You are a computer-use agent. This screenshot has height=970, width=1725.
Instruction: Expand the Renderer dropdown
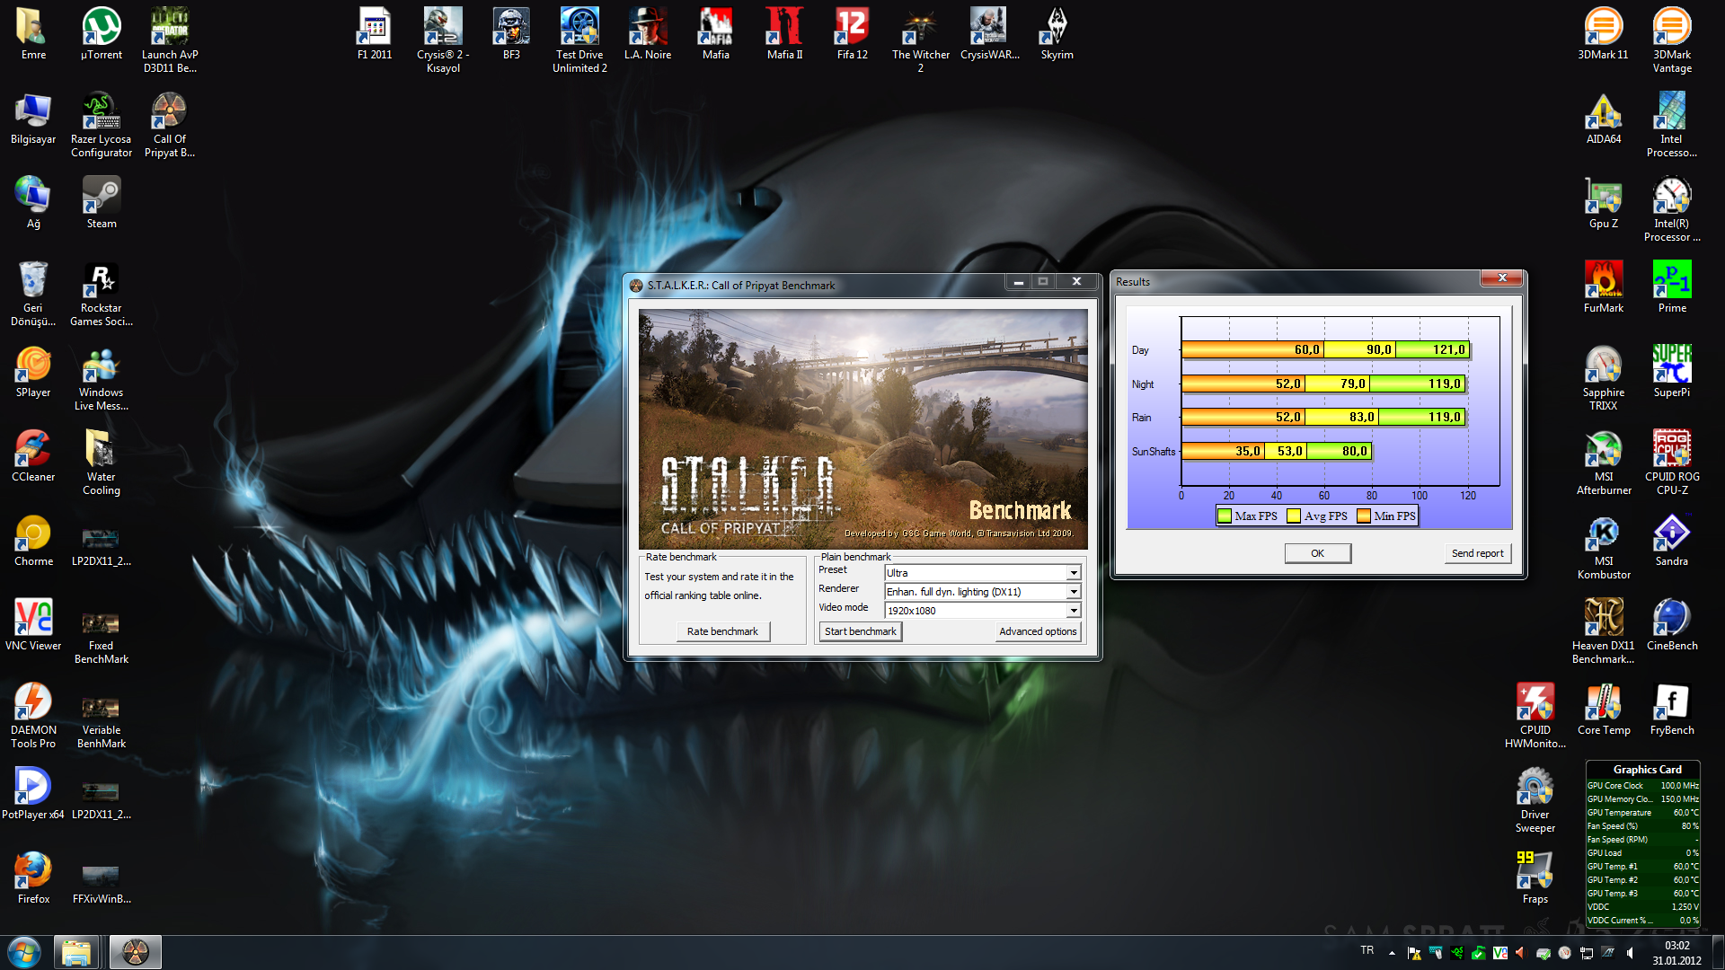1073,592
